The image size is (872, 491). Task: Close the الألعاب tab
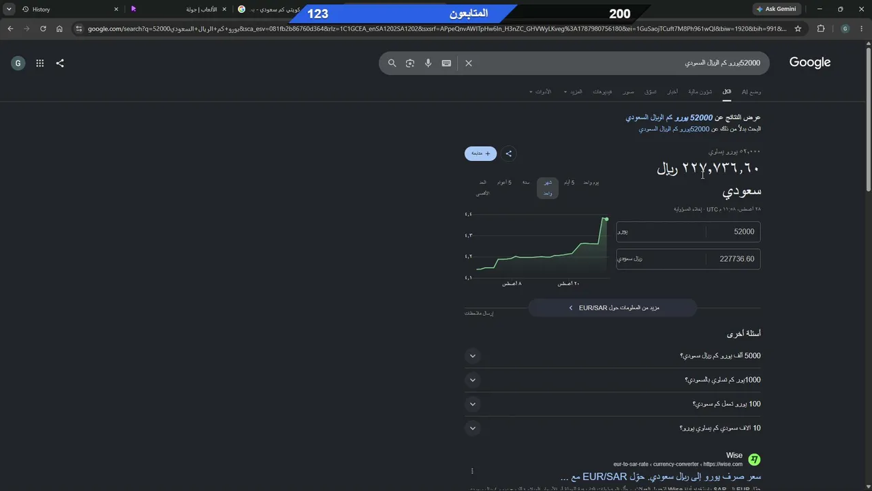coord(224,9)
